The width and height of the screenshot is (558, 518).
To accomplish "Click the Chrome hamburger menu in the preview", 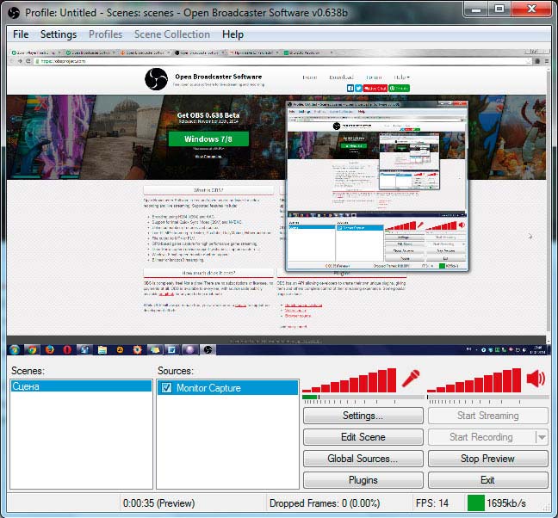I will click(x=547, y=61).
